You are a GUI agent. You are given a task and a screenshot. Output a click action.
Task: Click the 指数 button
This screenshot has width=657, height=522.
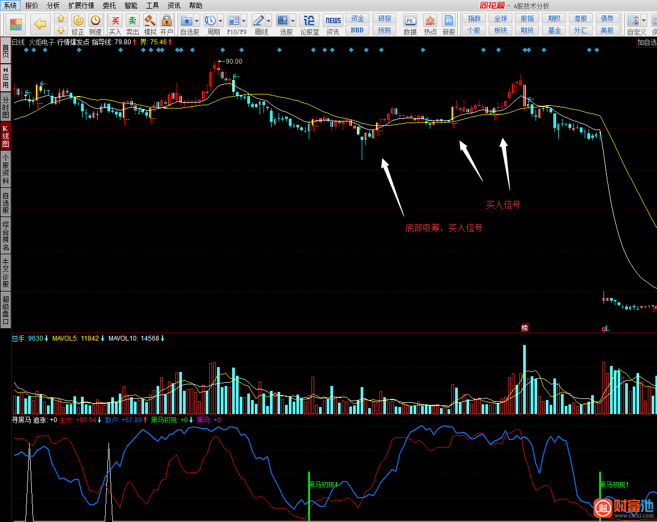coord(474,18)
